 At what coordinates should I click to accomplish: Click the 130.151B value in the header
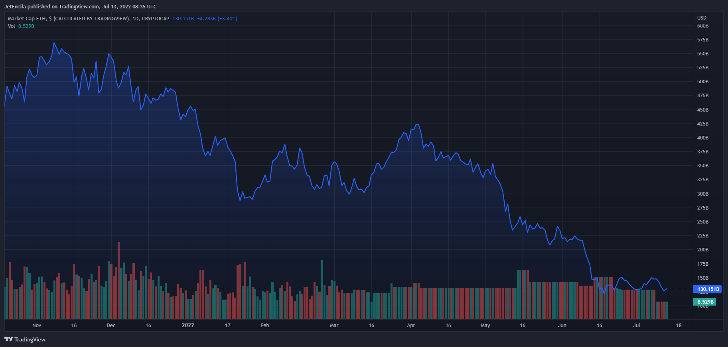tap(183, 19)
